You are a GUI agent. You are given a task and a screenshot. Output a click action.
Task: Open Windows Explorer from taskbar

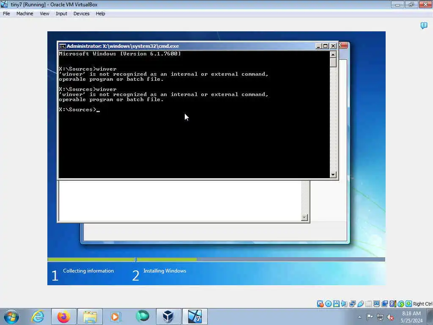tap(90, 317)
